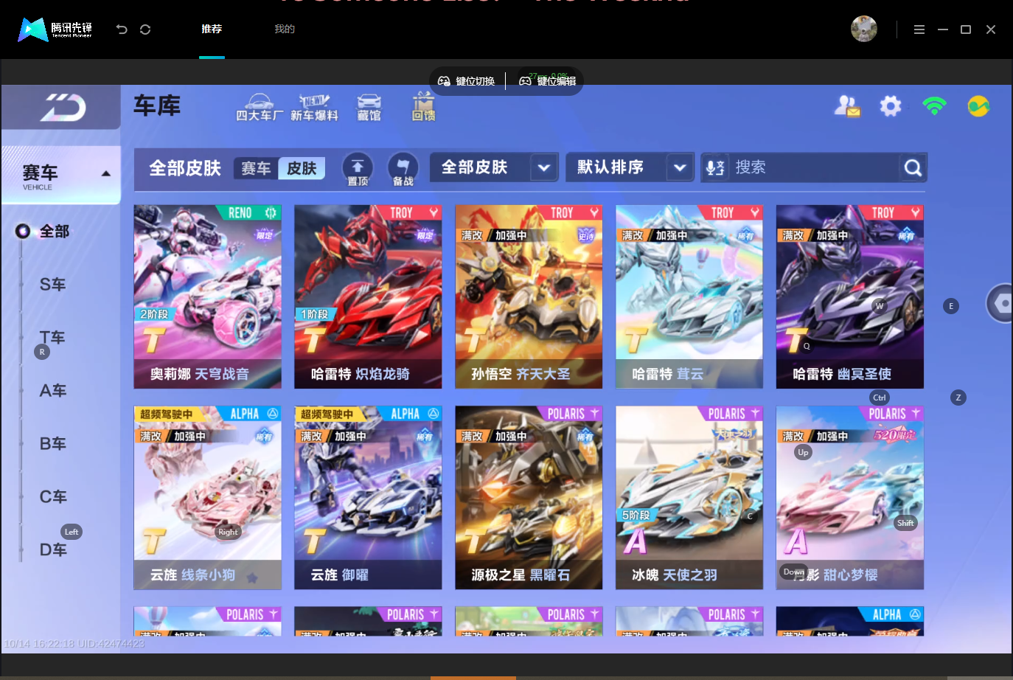This screenshot has width=1013, height=680.
Task: Open the 藏馆 icon
Action: (369, 108)
